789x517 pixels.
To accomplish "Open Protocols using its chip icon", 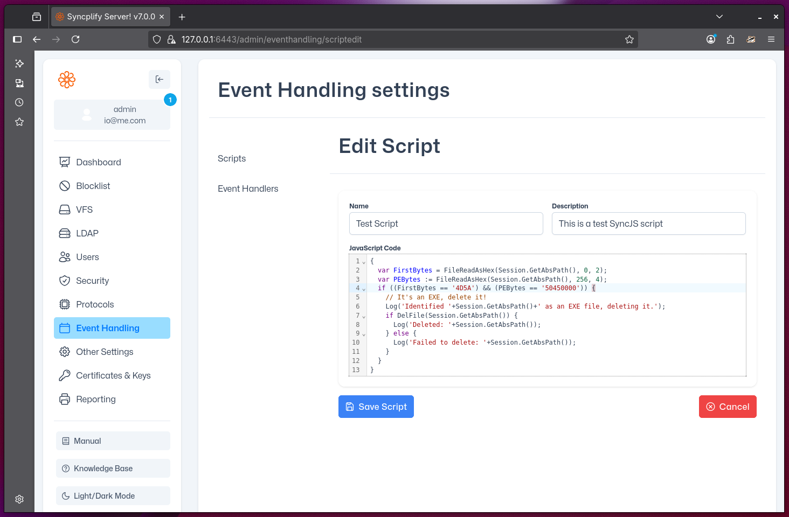I will (x=65, y=304).
